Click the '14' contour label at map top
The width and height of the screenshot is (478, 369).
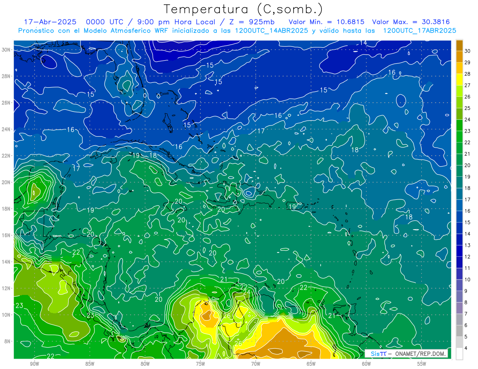[363, 43]
